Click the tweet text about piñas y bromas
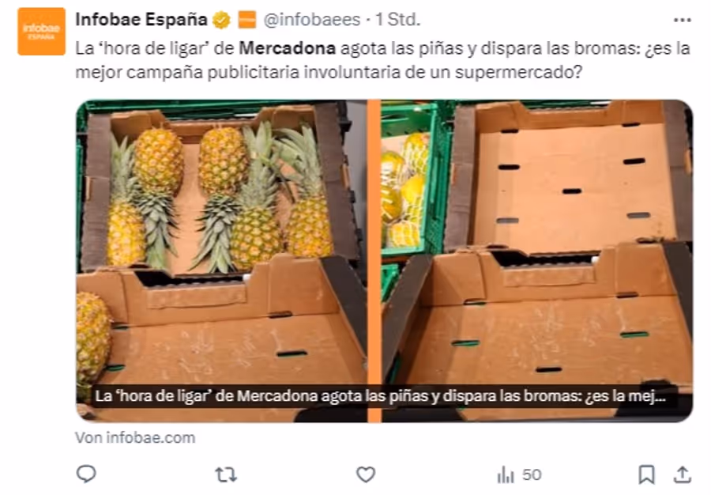Image resolution: width=711 pixels, height=495 pixels. pyautogui.click(x=382, y=60)
